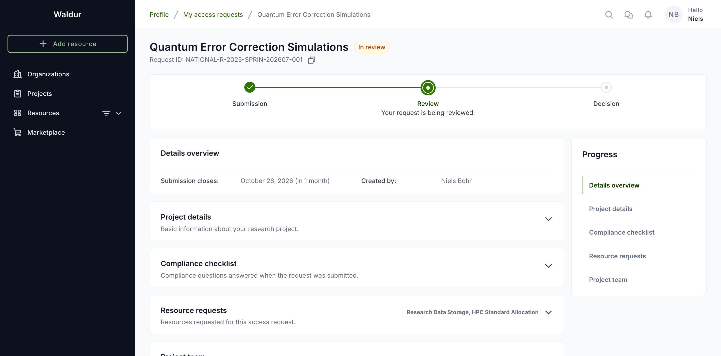Go to Profile breadcrumb link
This screenshot has width=721, height=356.
tap(159, 15)
